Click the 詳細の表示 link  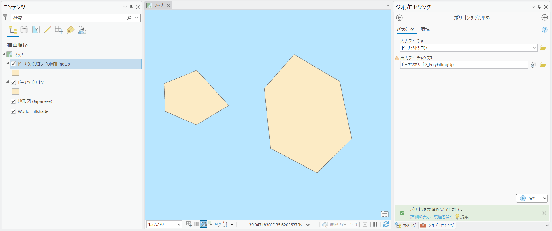pos(420,217)
